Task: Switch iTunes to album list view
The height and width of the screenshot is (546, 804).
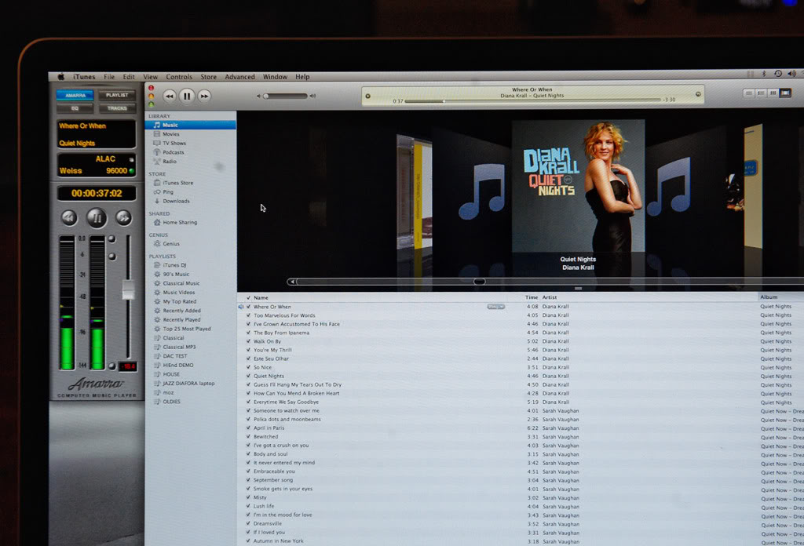Action: point(761,93)
